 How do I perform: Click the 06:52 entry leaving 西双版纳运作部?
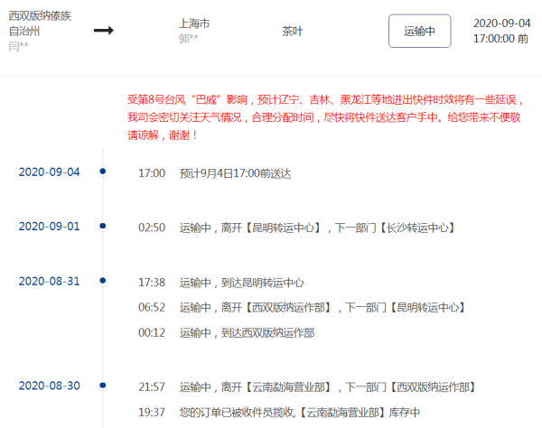[x=322, y=307]
